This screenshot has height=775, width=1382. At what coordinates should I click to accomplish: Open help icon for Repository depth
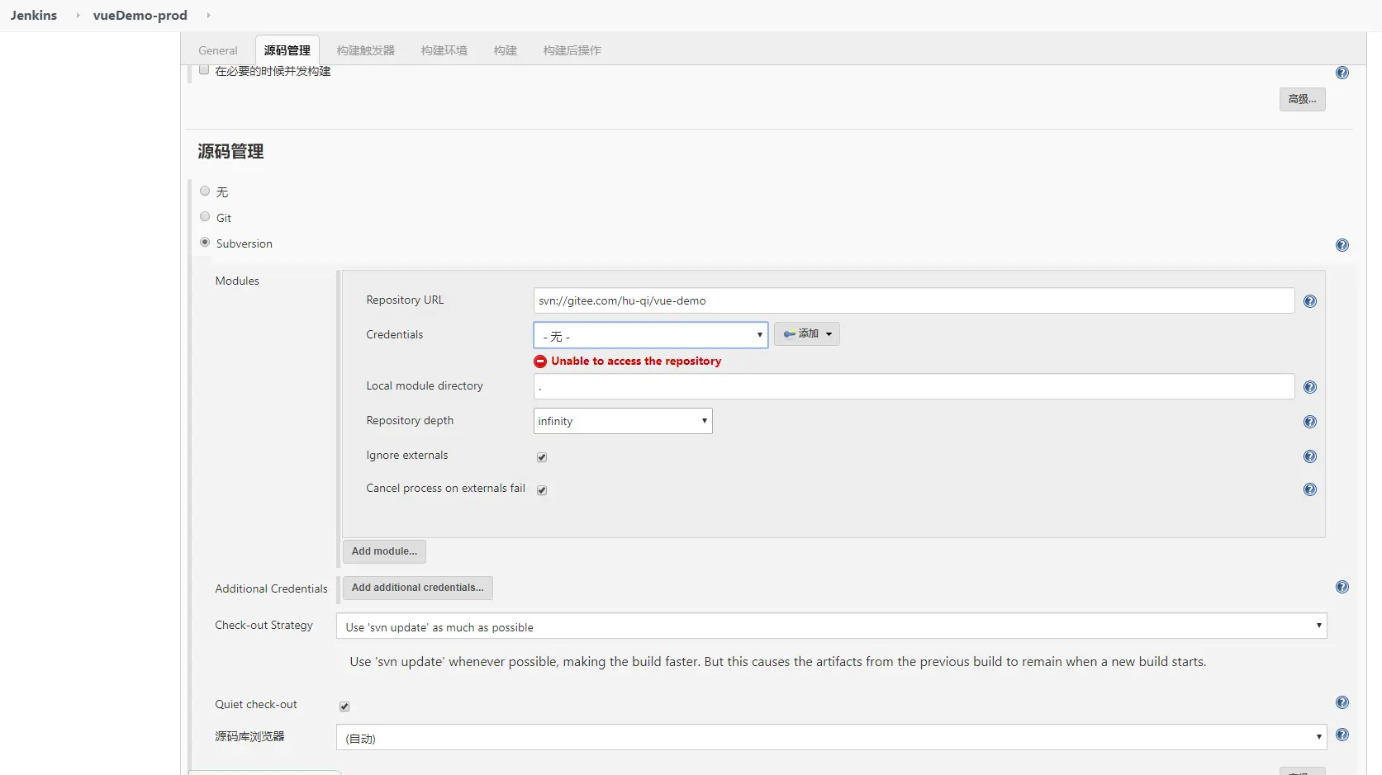click(1310, 422)
